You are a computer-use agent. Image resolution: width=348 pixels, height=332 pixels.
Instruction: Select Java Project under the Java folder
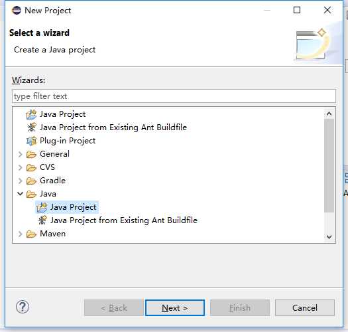[x=67, y=207]
